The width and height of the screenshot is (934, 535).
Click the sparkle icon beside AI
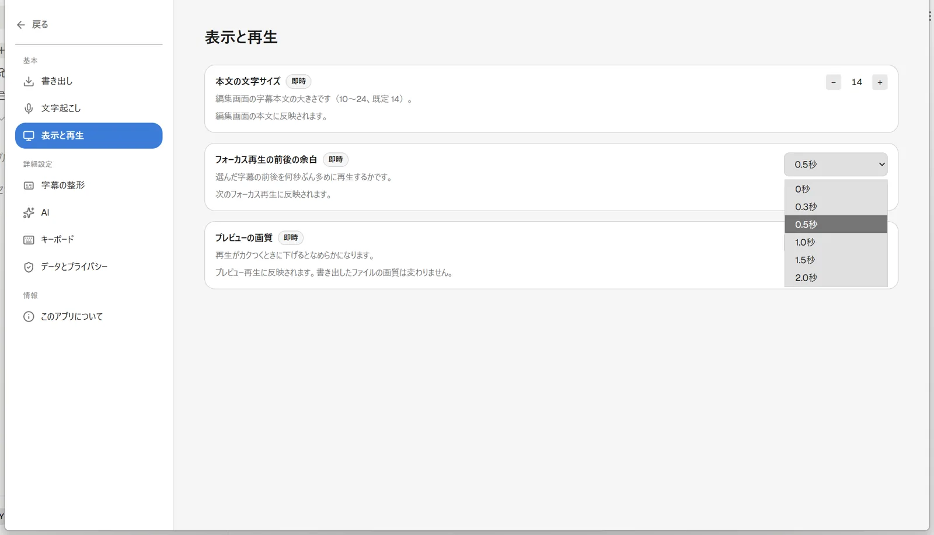coord(29,213)
